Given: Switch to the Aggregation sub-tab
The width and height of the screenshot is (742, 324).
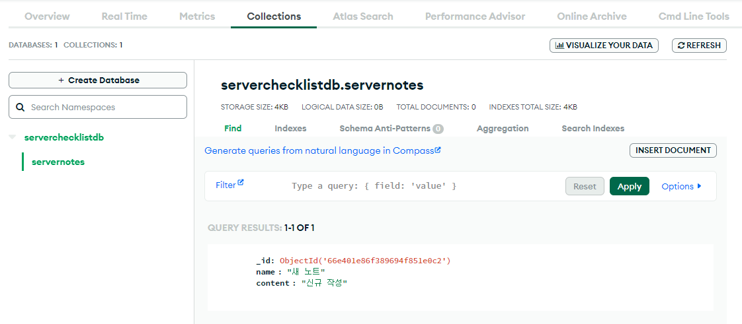Looking at the screenshot, I should pyautogui.click(x=503, y=129).
